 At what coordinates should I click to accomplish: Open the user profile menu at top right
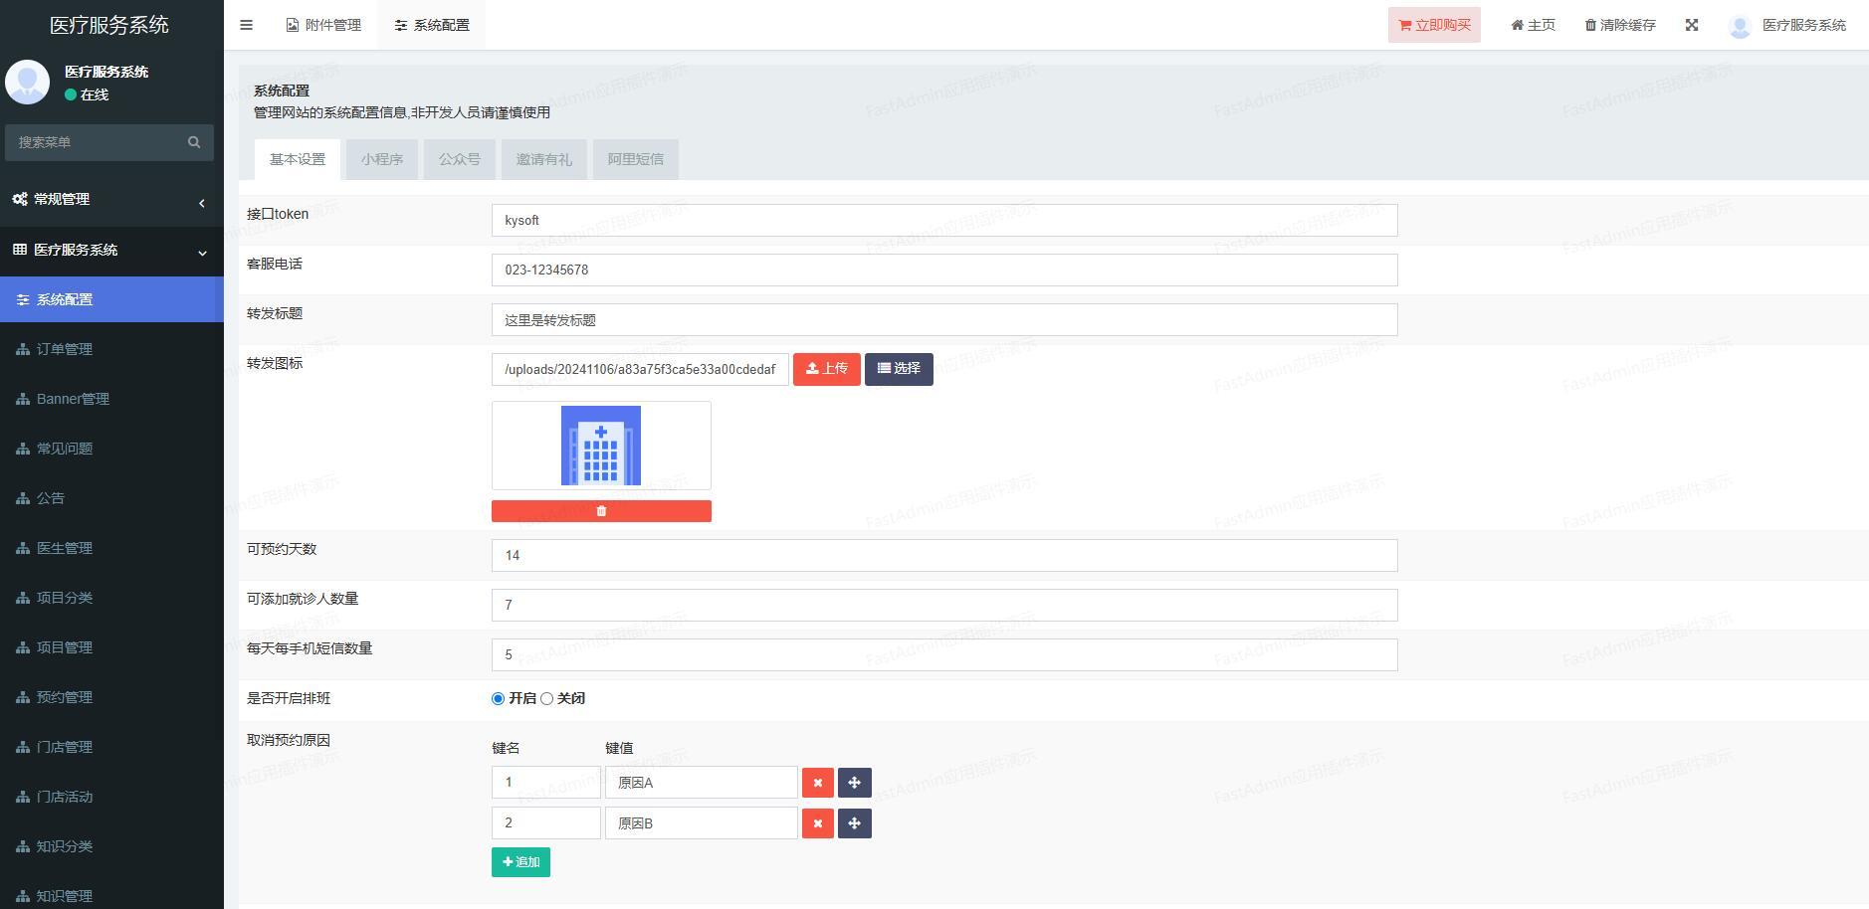click(1787, 25)
